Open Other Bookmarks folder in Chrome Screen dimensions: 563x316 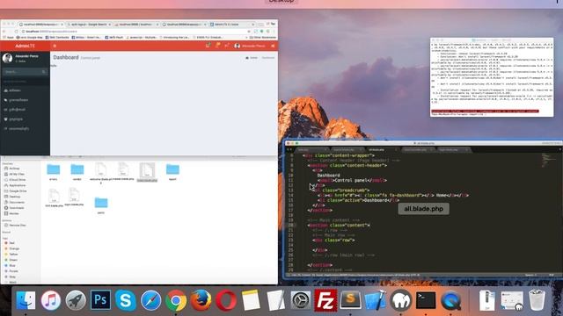coord(263,37)
